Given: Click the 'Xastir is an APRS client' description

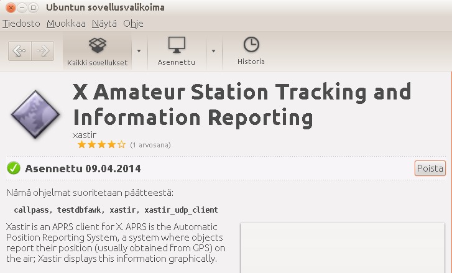Looking at the screenshot, I should [x=116, y=243].
